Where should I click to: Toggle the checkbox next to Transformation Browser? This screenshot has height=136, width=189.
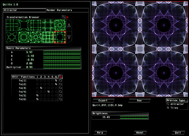(x=64, y=17)
